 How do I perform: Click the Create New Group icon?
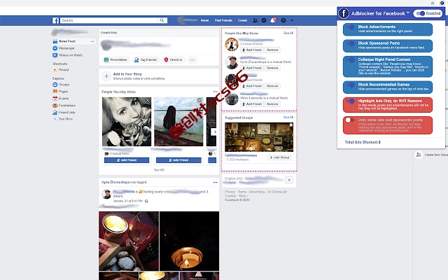(419, 155)
